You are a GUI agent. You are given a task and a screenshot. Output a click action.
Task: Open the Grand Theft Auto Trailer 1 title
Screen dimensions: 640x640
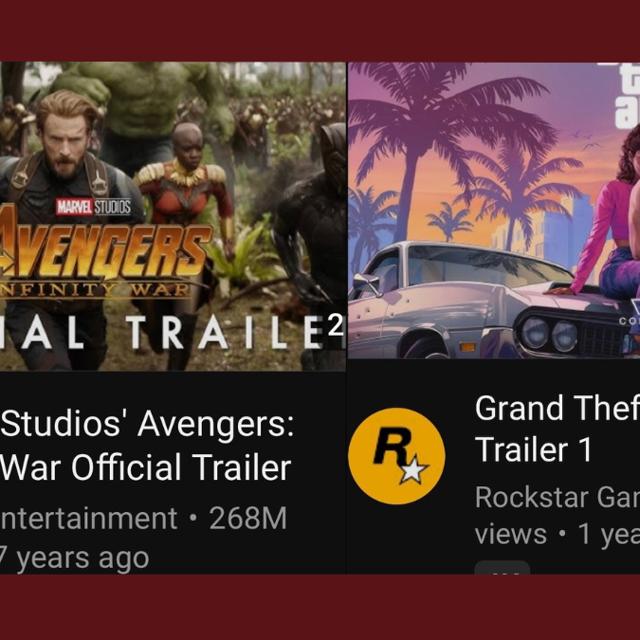[558, 429]
